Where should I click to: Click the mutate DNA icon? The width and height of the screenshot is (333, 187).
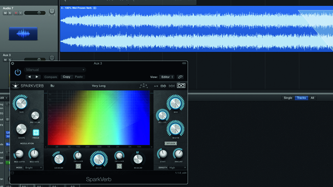[x=172, y=86]
